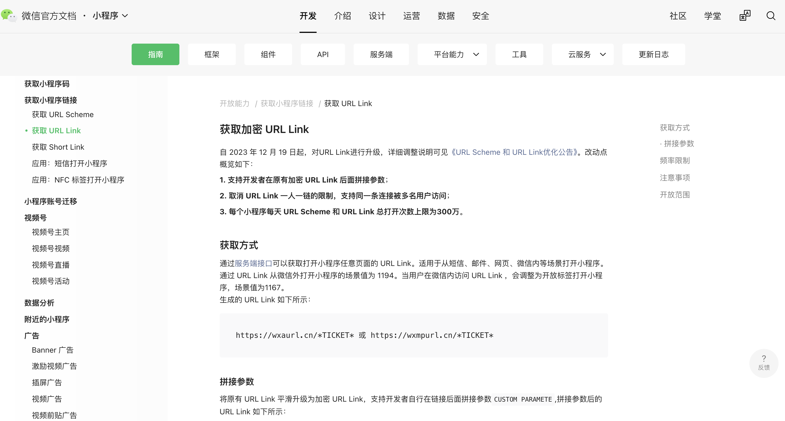Expand the 平台能力 dropdown arrow
This screenshot has width=785, height=421.
coord(476,54)
